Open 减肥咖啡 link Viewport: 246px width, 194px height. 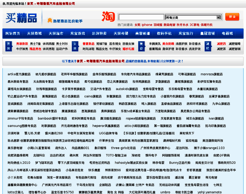point(235,44)
